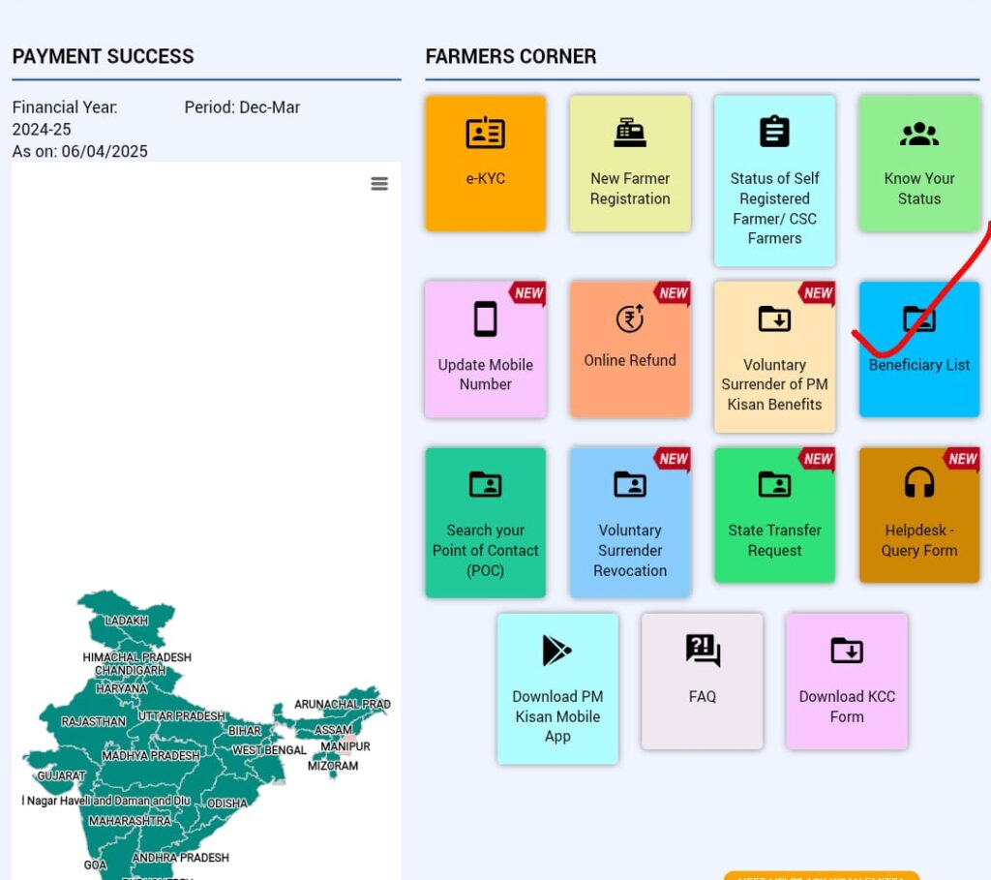Open State Transfer Request label
Image resolution: width=991 pixels, height=880 pixels.
tap(774, 540)
